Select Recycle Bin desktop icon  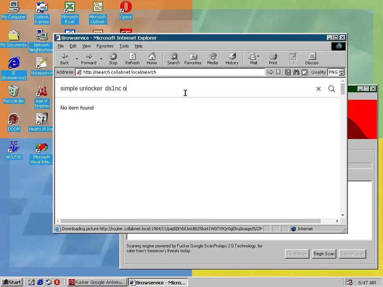(x=13, y=95)
